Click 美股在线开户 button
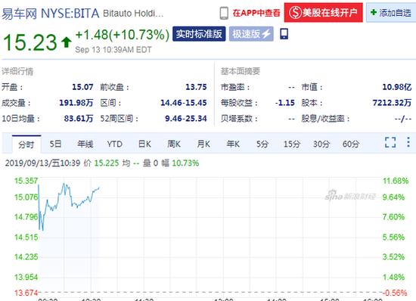Viewport: 416px width, 301px height. point(323,12)
